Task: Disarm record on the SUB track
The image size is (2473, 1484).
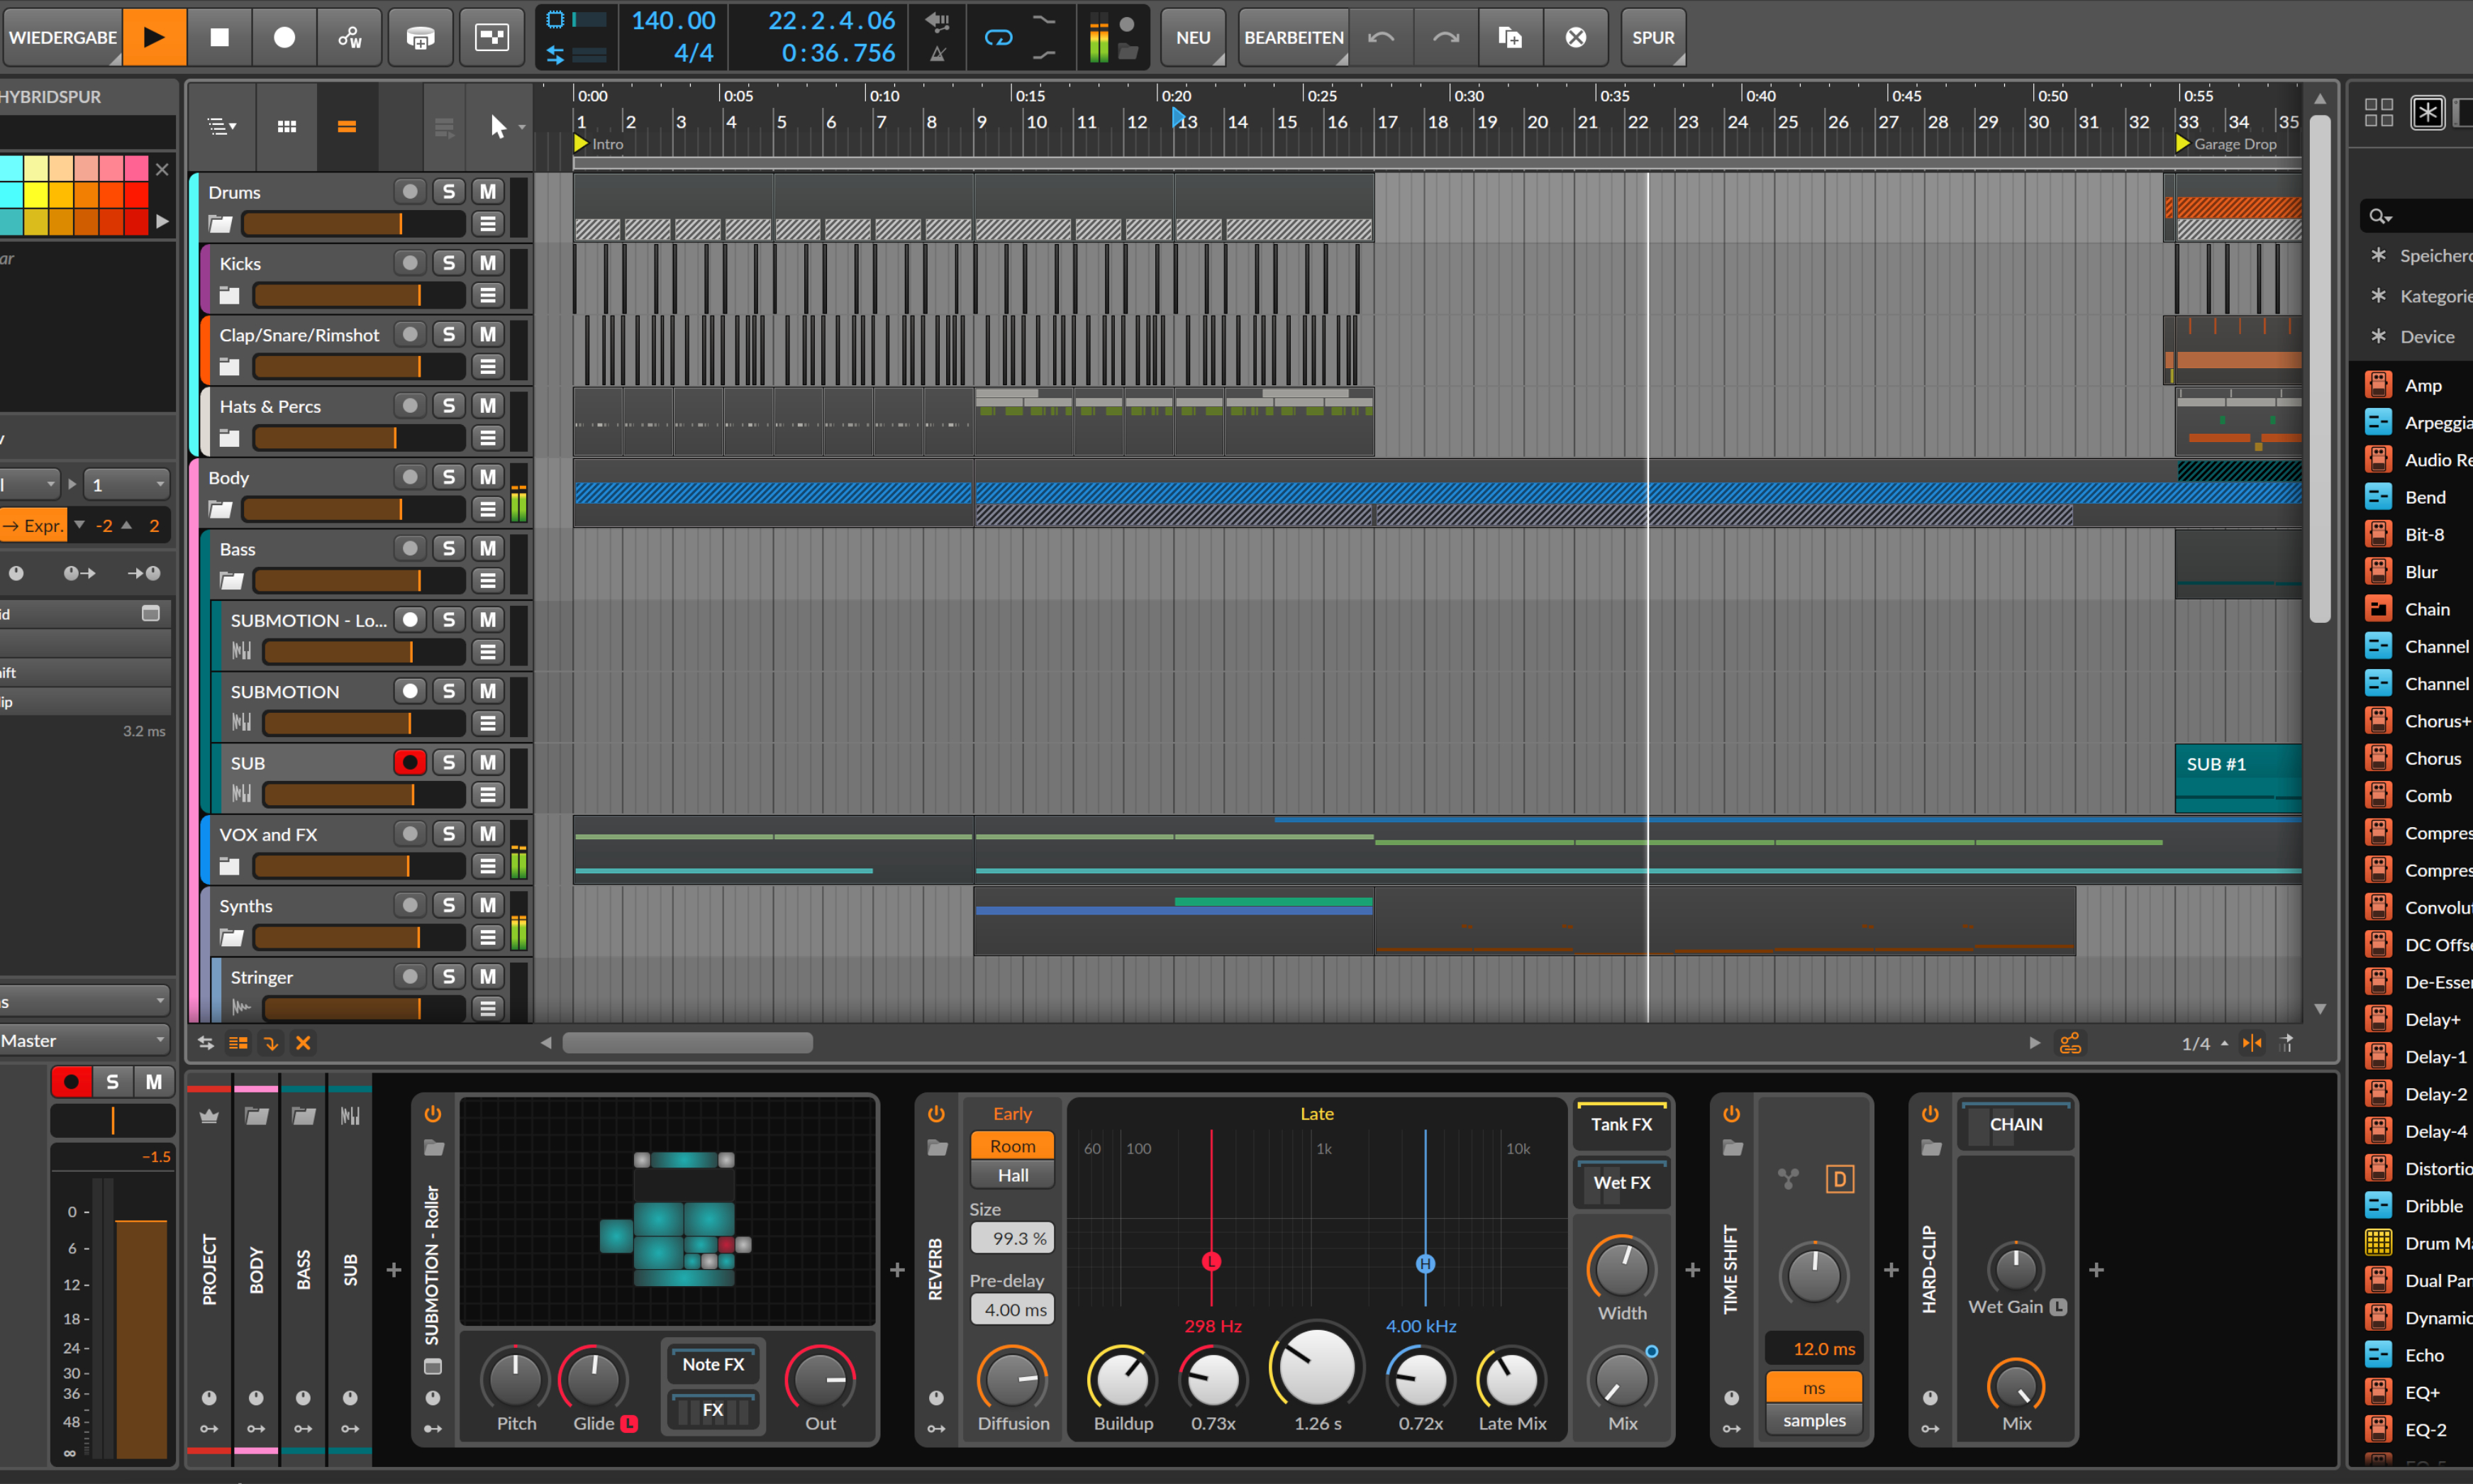Action: coord(410,762)
